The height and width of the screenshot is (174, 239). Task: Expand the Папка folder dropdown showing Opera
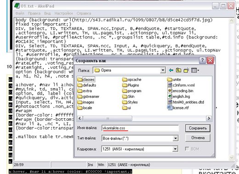[x=163, y=70]
